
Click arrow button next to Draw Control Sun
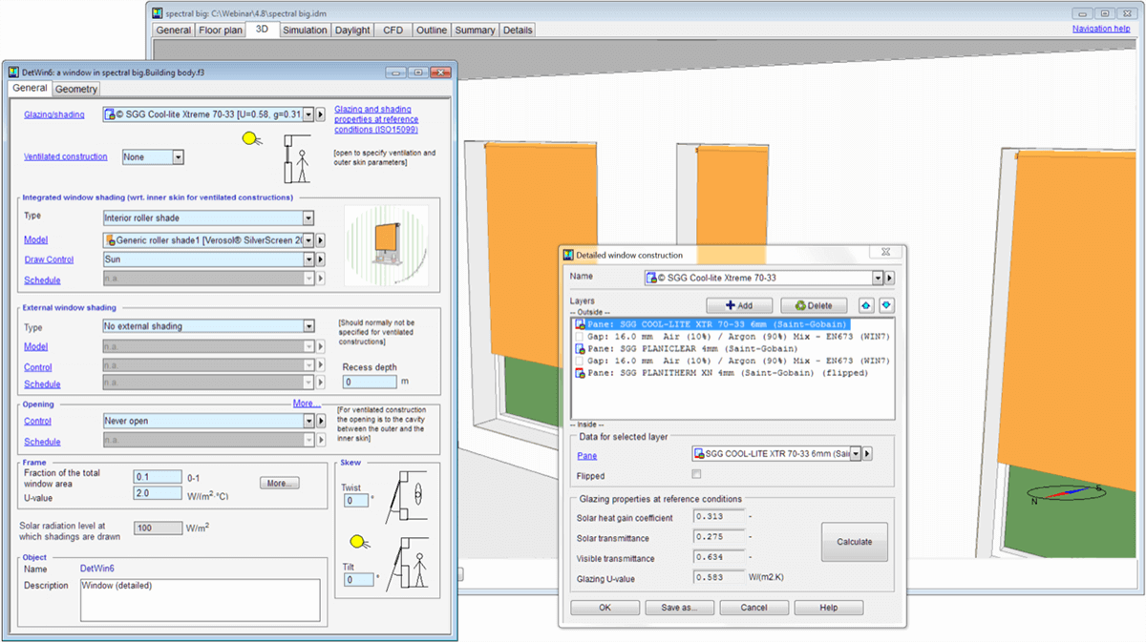321,259
